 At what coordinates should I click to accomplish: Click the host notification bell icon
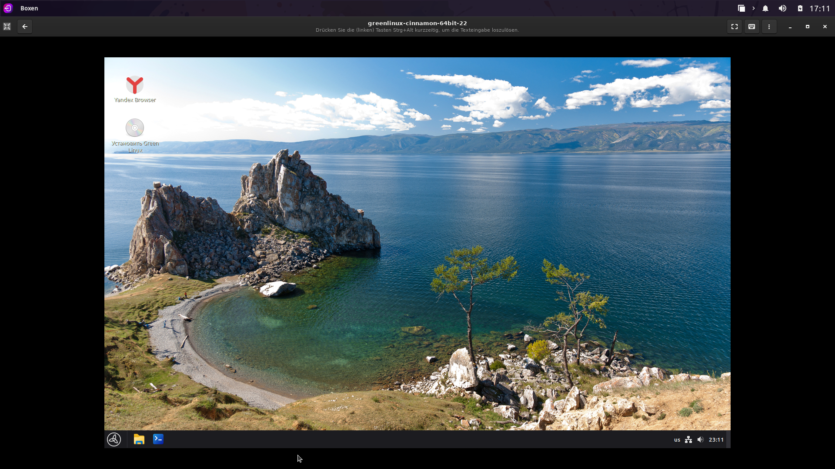pos(765,8)
